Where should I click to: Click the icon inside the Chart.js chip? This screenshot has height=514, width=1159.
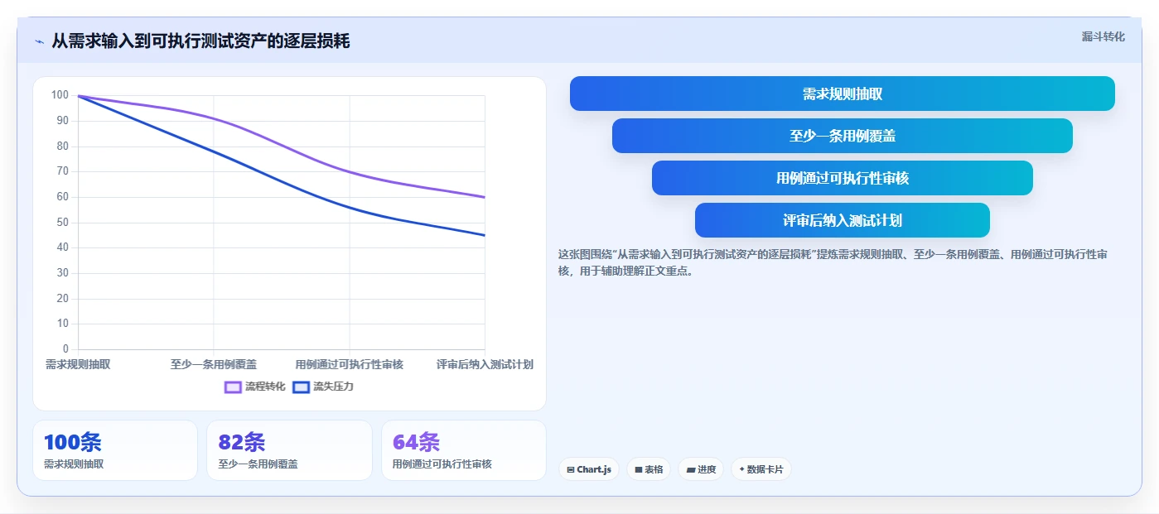(x=571, y=469)
